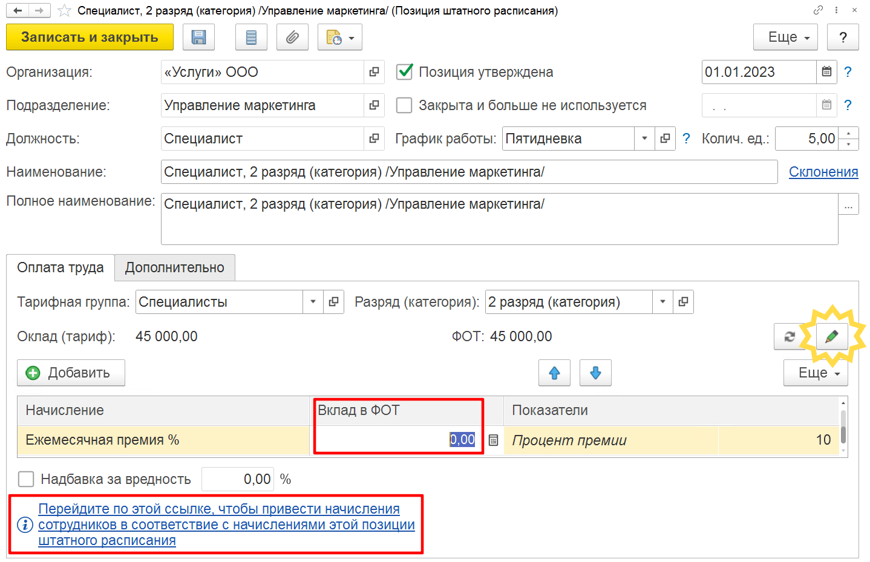Click the Колич. ед. field with 5,00
Image resolution: width=870 pixels, height=562 pixels.
point(806,139)
